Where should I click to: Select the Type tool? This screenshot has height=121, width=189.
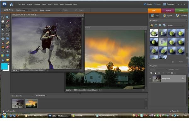coord(3,34)
